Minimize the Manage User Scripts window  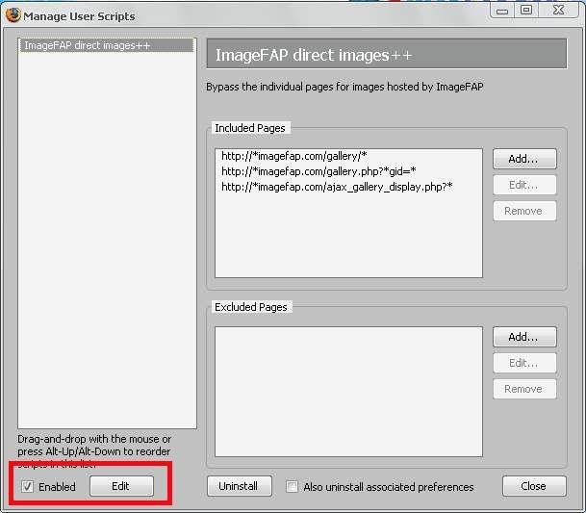point(502,11)
